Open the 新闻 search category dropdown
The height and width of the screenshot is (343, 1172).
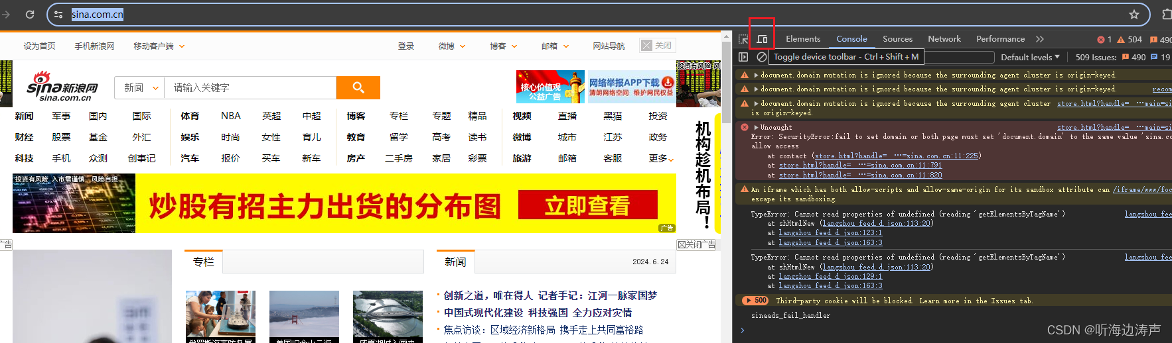(140, 87)
